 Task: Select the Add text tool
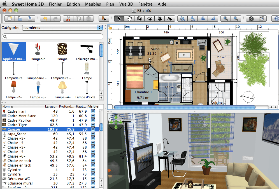point(169,19)
